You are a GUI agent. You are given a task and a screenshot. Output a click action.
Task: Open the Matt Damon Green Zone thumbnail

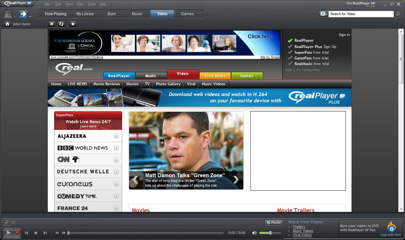pyautogui.click(x=186, y=150)
